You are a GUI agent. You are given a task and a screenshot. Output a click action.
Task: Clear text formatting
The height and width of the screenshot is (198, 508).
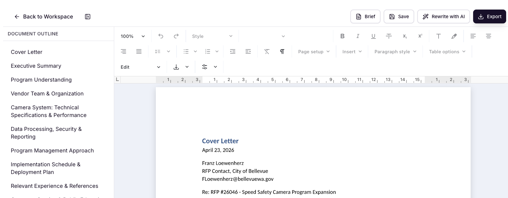[x=267, y=51]
